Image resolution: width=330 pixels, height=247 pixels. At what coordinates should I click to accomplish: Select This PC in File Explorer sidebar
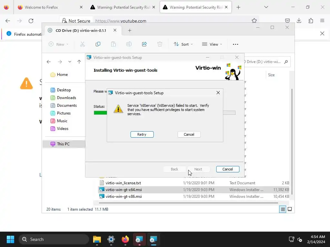64,144
